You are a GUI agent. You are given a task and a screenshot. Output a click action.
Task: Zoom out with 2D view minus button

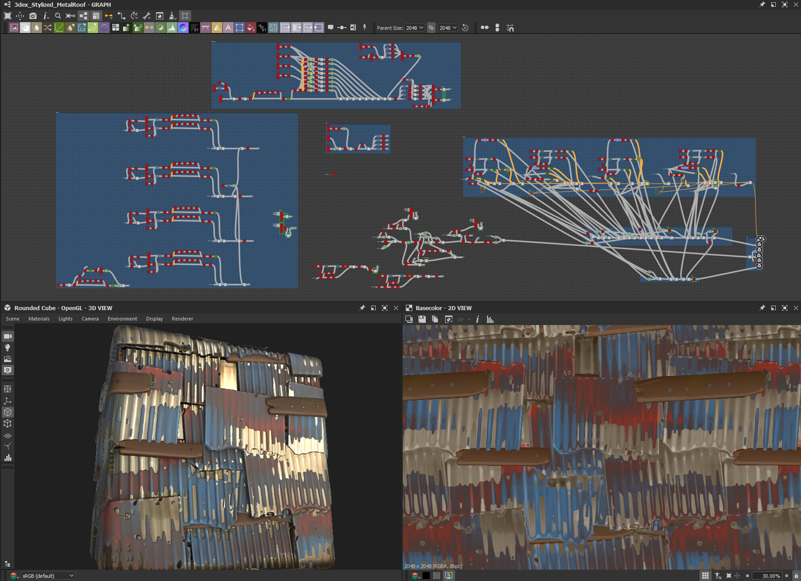point(747,576)
